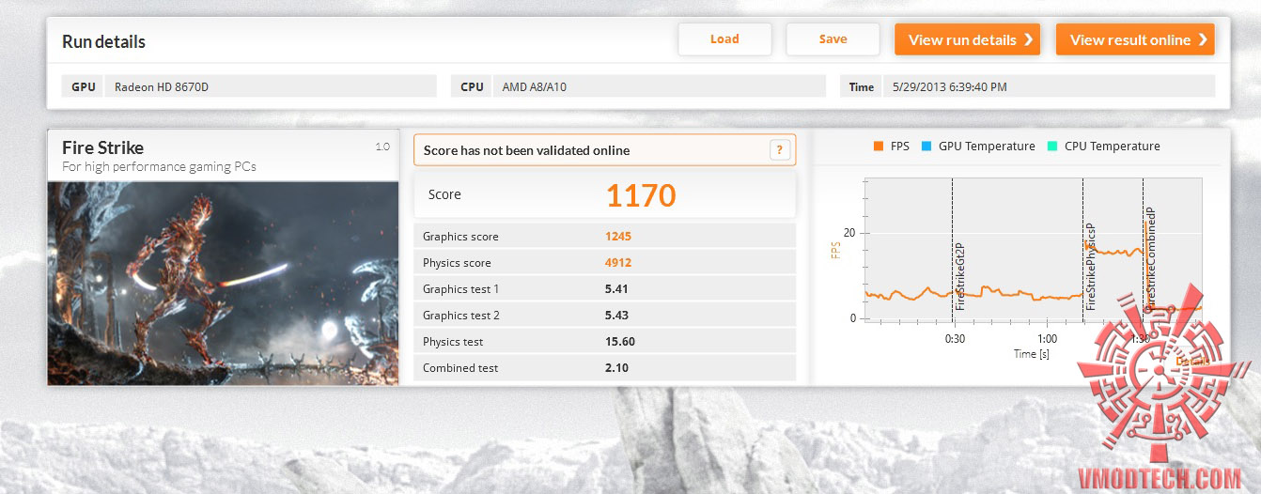
Task: Click the green CPU Temperature legend swatch
Action: click(x=1052, y=147)
